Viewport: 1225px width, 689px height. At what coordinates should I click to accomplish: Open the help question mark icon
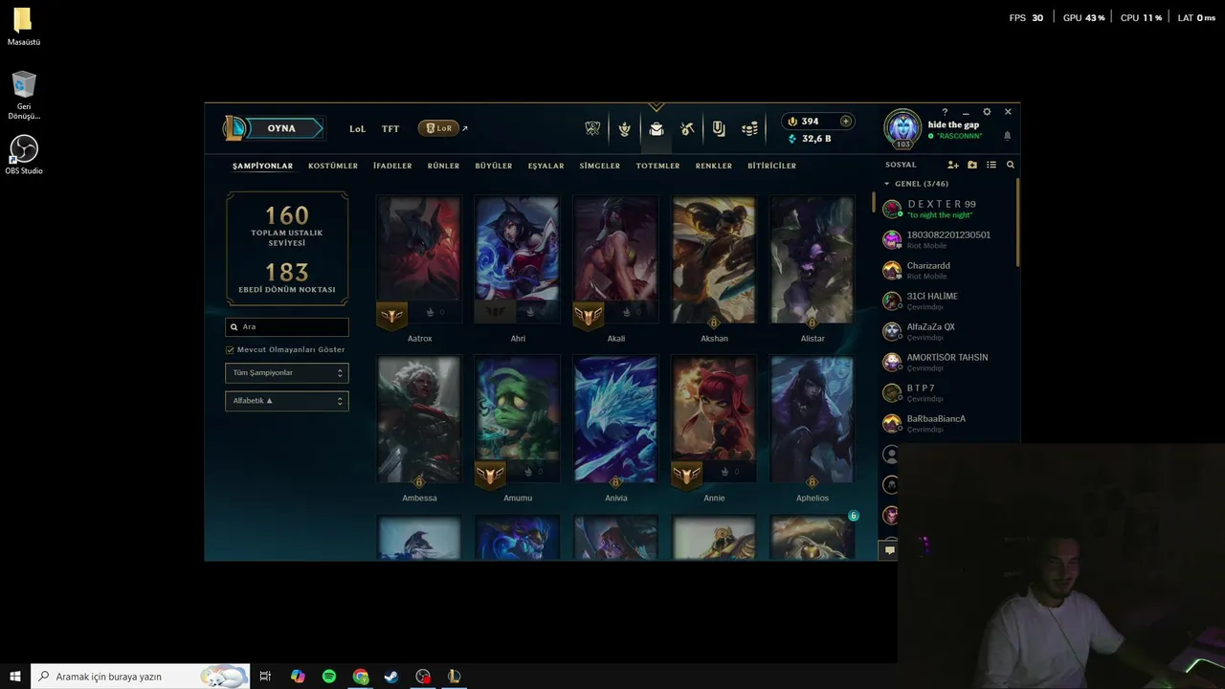pos(945,112)
